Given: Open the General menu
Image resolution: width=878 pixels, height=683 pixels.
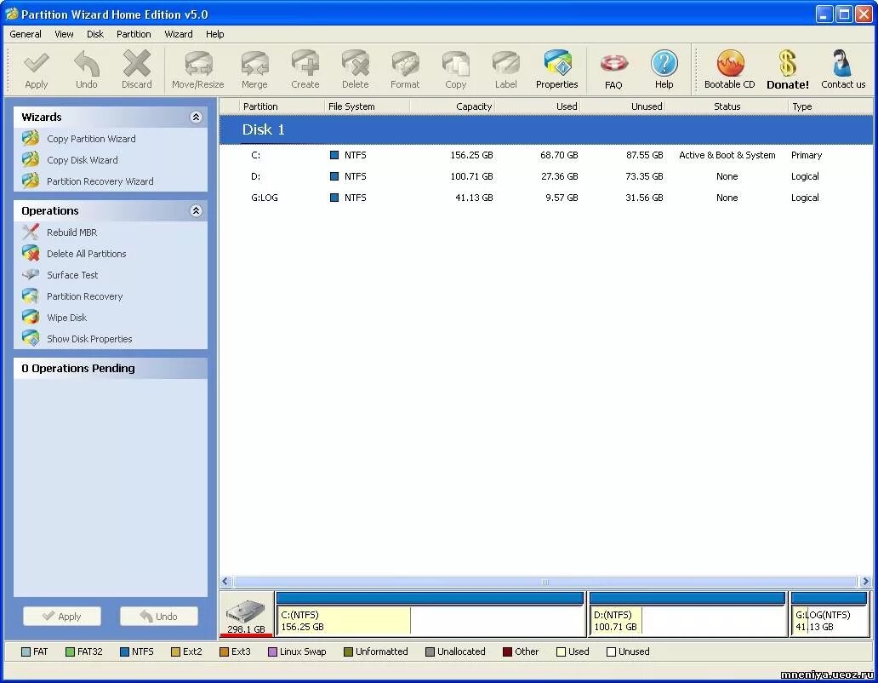Looking at the screenshot, I should tap(26, 33).
